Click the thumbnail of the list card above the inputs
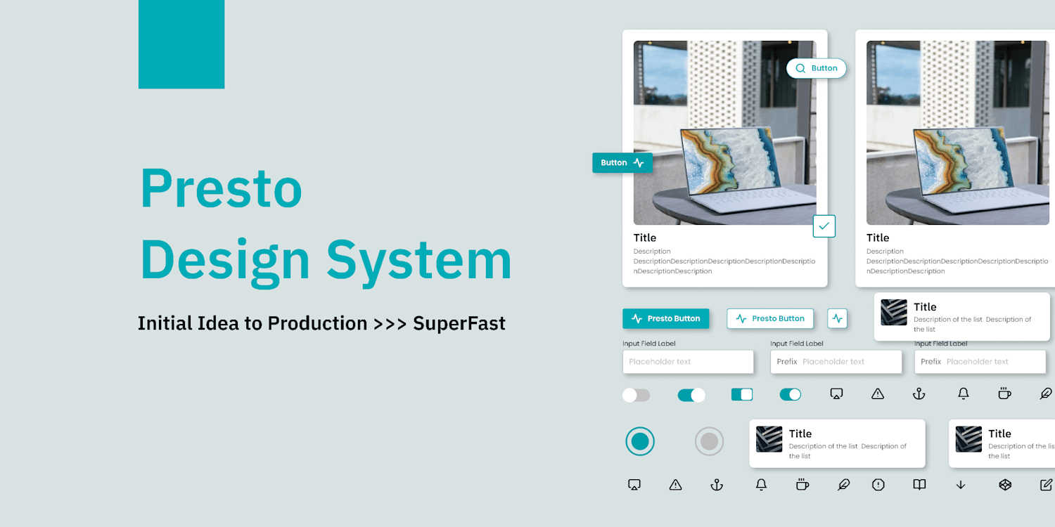 (x=894, y=313)
